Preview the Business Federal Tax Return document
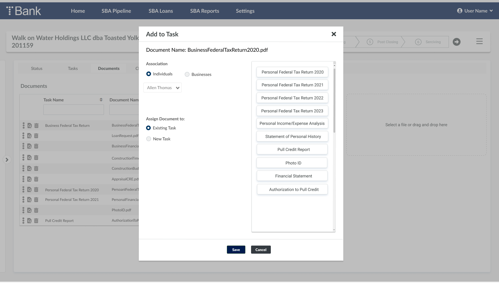499x283 pixels. 30,126
